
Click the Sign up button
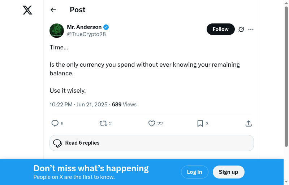coord(228,172)
